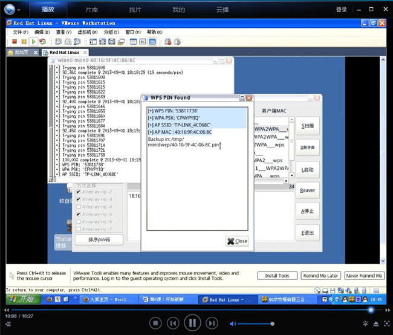Click the VMware reset icon

[x=42, y=42]
